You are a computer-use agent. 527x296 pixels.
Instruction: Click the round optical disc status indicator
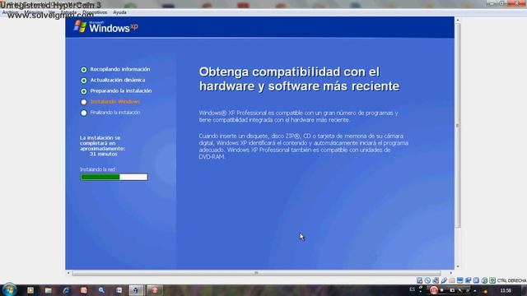click(427, 280)
